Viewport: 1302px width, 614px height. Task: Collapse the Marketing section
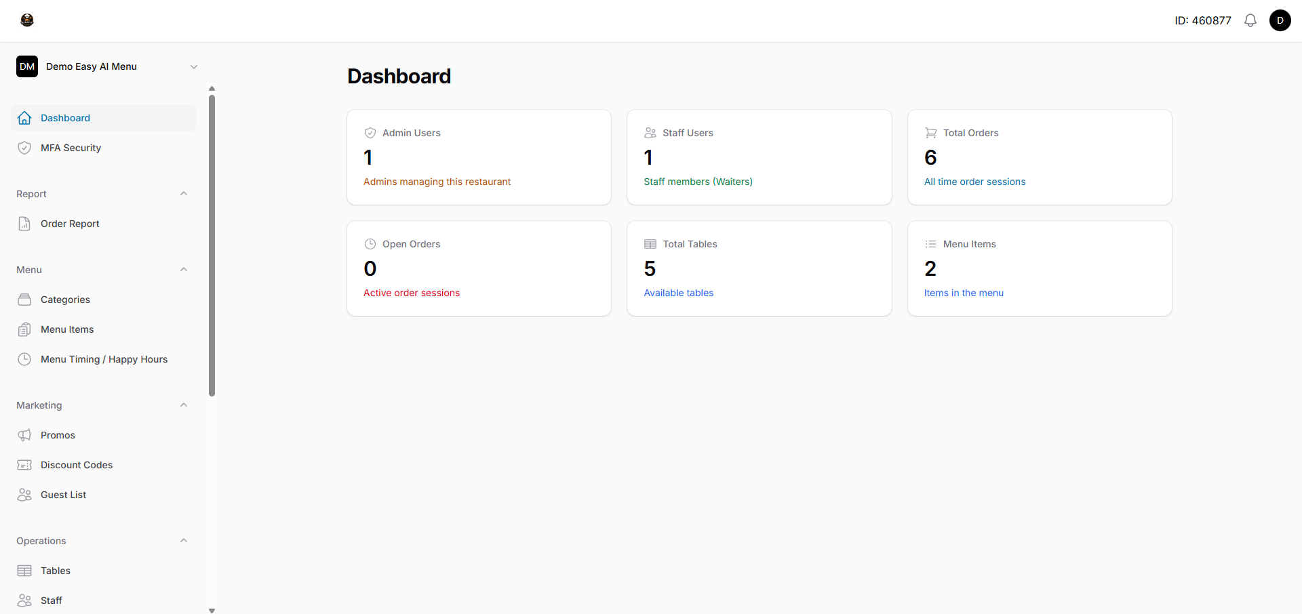pyautogui.click(x=184, y=405)
